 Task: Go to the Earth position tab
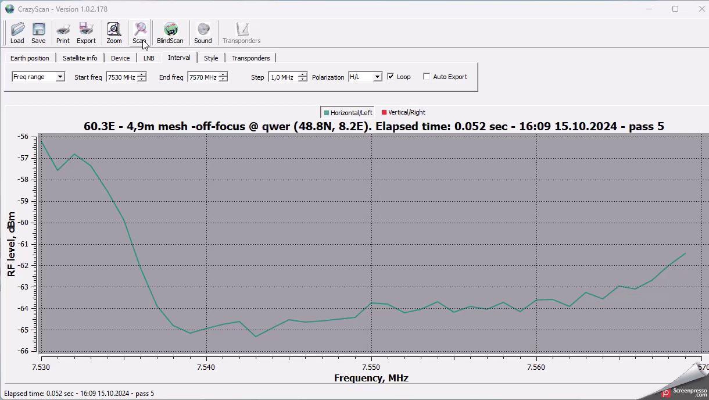[x=30, y=58]
